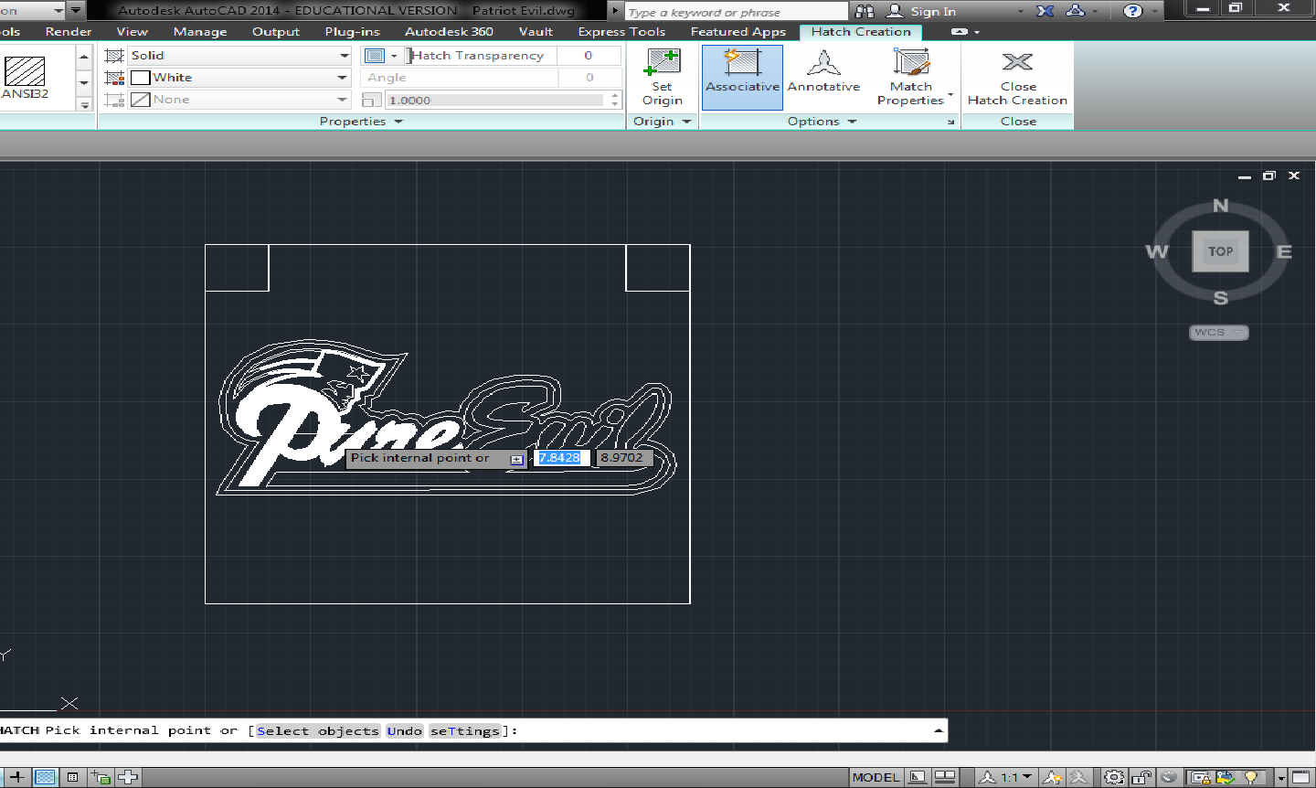Open the Quick Access toolbar customize dropdown
This screenshot has height=788, width=1316.
coord(76,10)
